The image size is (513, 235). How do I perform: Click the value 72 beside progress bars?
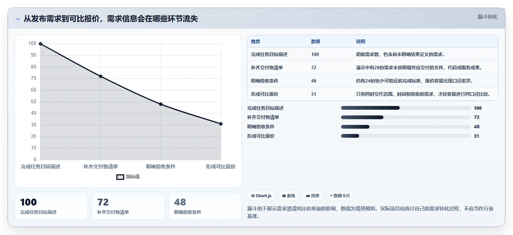click(x=477, y=117)
